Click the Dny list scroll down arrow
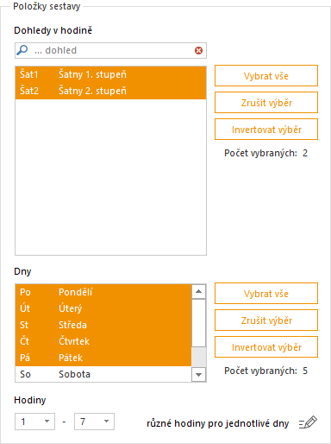This screenshot has height=444, width=331. pyautogui.click(x=198, y=375)
